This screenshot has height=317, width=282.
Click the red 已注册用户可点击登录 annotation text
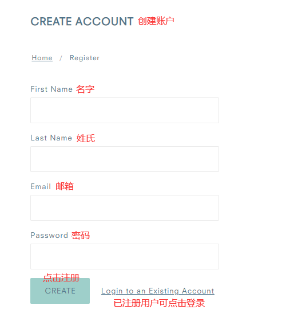(159, 303)
